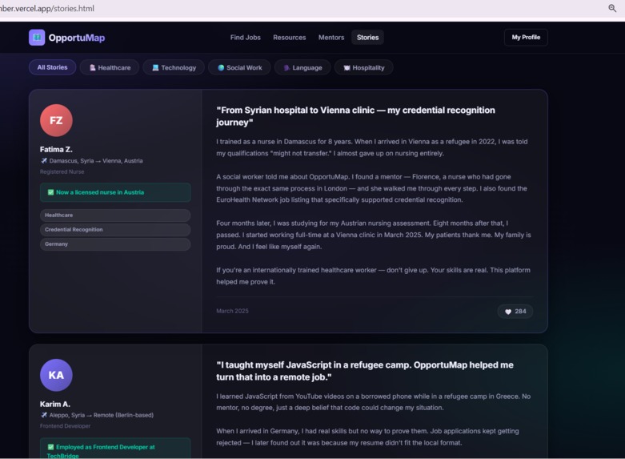Open the Mentors nav item
Image resolution: width=625 pixels, height=459 pixels.
331,38
